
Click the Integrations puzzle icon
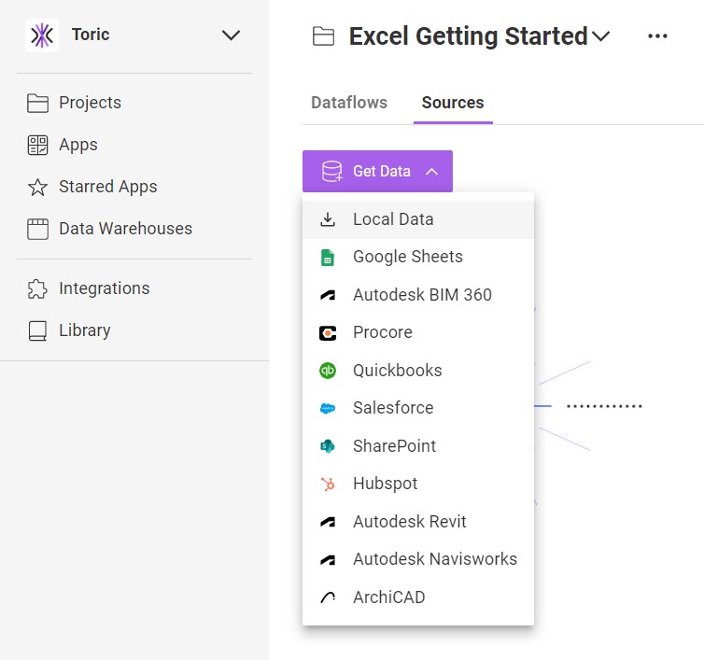point(37,288)
